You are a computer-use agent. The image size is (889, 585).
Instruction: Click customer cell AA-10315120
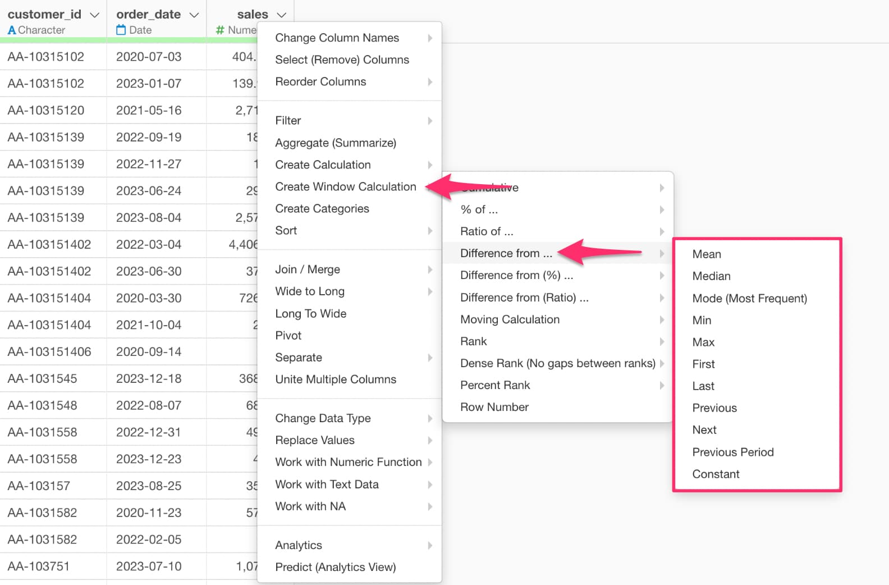tap(53, 110)
